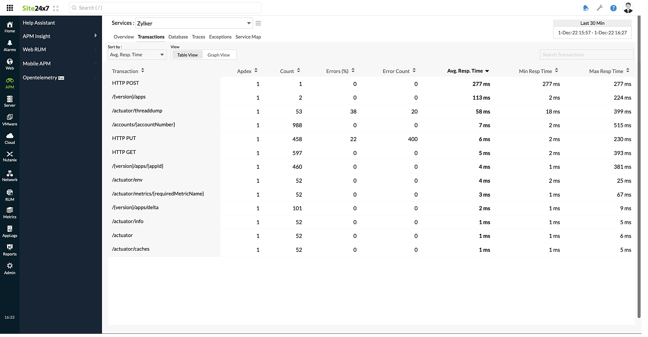The height and width of the screenshot is (337, 648).
Task: Click the Search Transactions field
Action: tap(586, 54)
